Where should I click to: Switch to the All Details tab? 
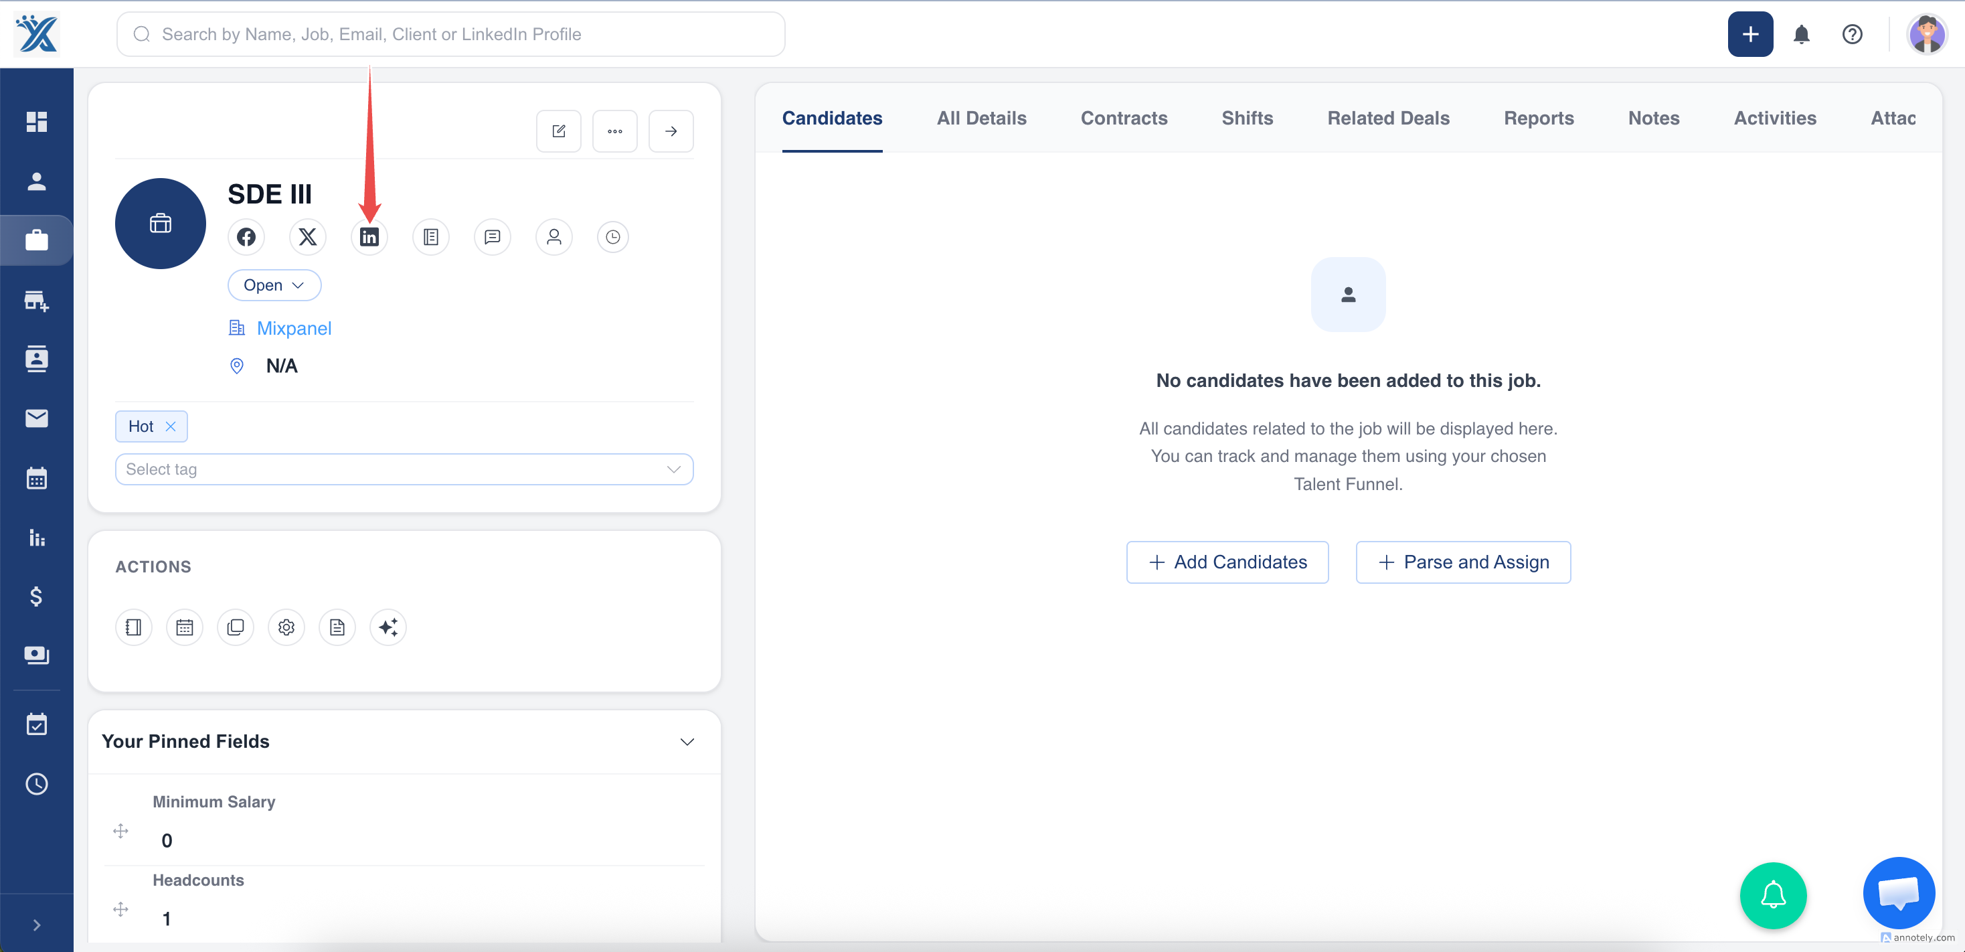click(981, 118)
